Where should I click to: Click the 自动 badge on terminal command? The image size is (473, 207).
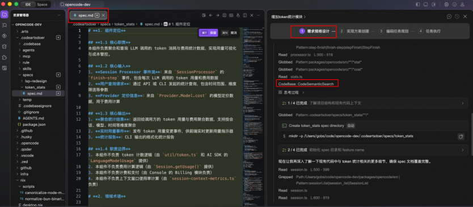[351, 125]
